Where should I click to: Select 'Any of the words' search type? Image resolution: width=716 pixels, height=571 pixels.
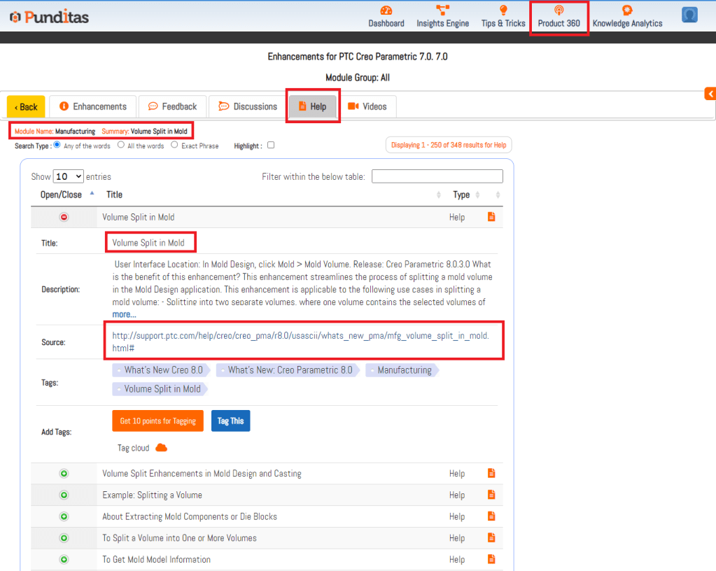[57, 146]
